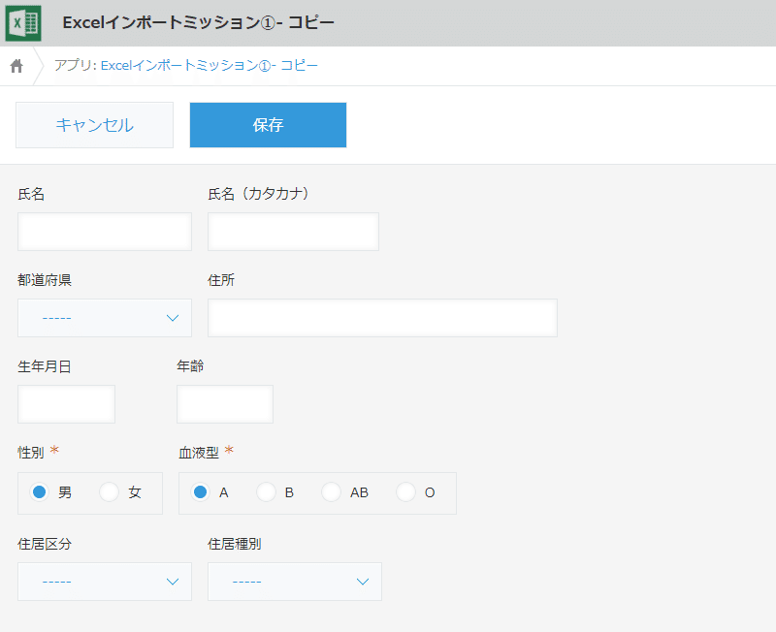Click the 年齢 input field

coord(224,404)
